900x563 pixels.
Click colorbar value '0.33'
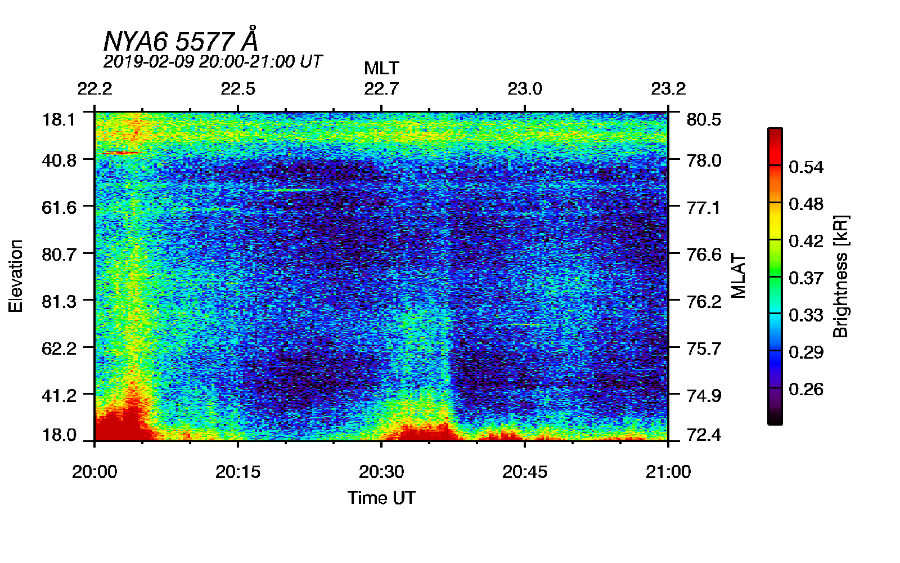pos(806,315)
